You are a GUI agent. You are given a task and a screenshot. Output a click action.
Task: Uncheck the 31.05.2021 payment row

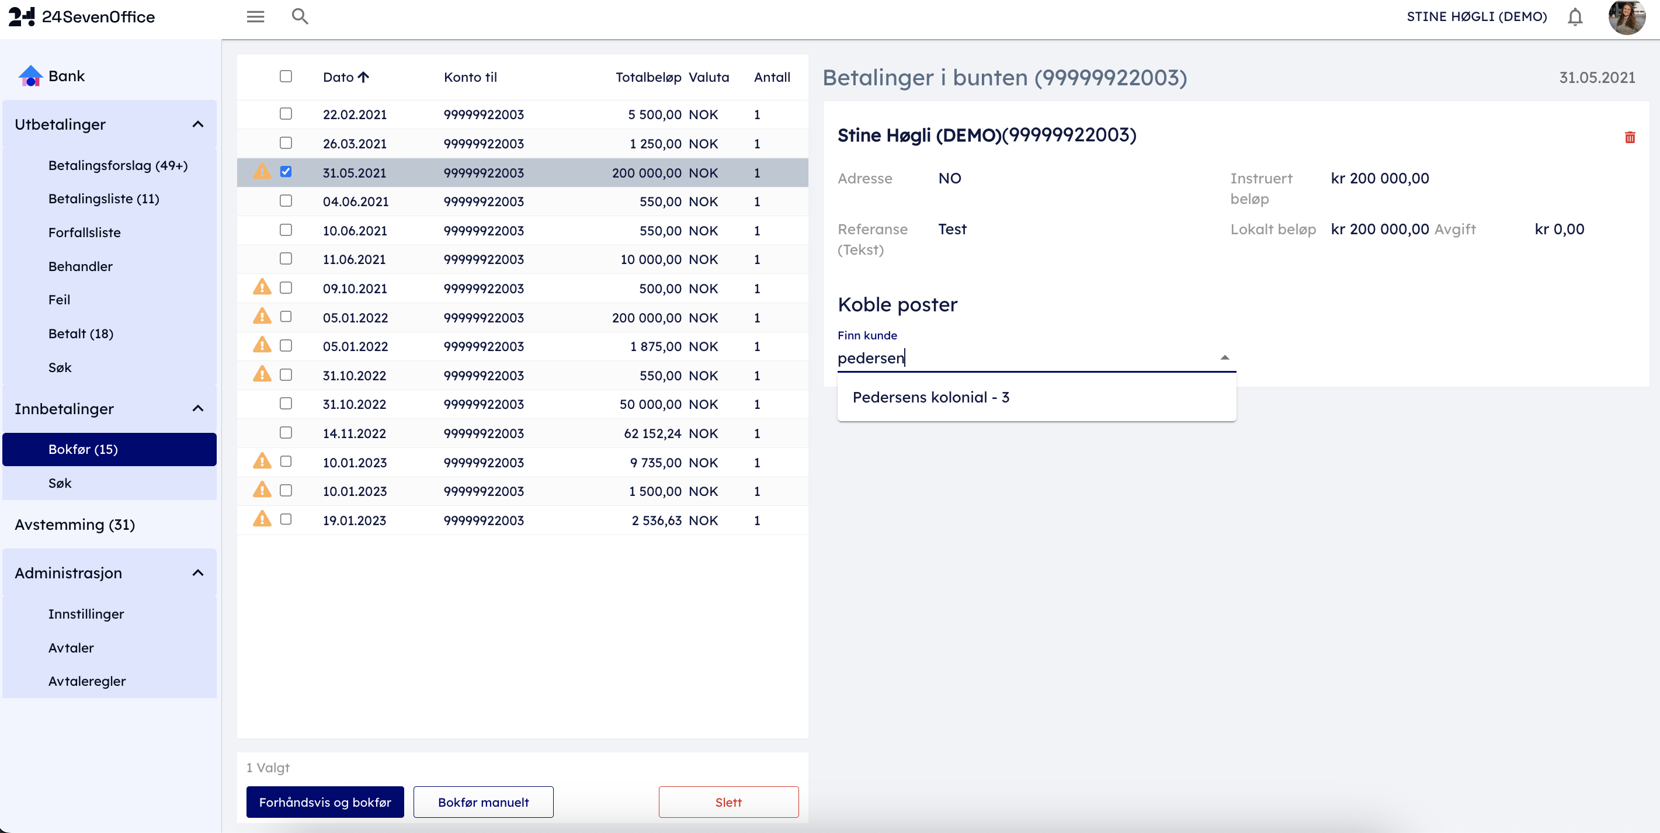[x=286, y=172]
